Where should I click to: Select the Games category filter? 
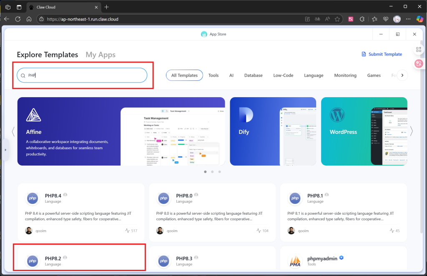pos(374,75)
